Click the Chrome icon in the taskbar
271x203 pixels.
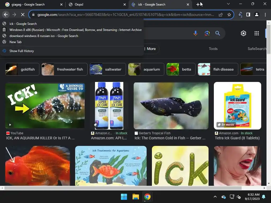coord(147,197)
